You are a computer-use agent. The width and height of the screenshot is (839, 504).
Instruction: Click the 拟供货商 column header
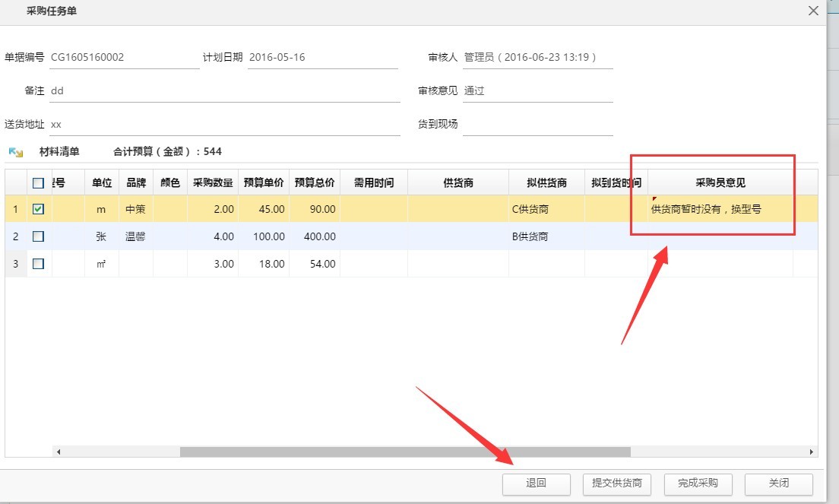(546, 182)
